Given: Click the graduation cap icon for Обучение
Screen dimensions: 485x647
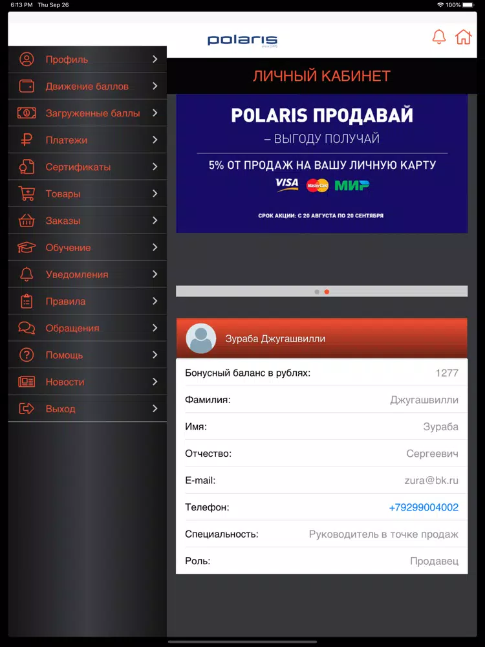Looking at the screenshot, I should click(x=27, y=248).
